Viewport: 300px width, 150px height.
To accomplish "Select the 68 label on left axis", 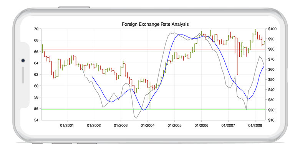I will click(x=36, y=40).
